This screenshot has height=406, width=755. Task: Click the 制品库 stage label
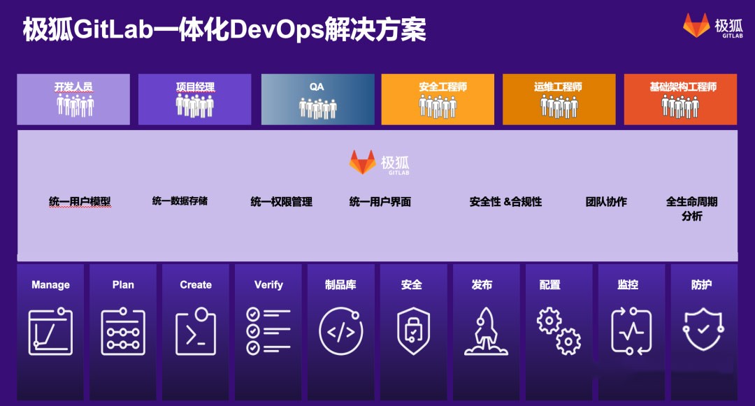coord(340,285)
